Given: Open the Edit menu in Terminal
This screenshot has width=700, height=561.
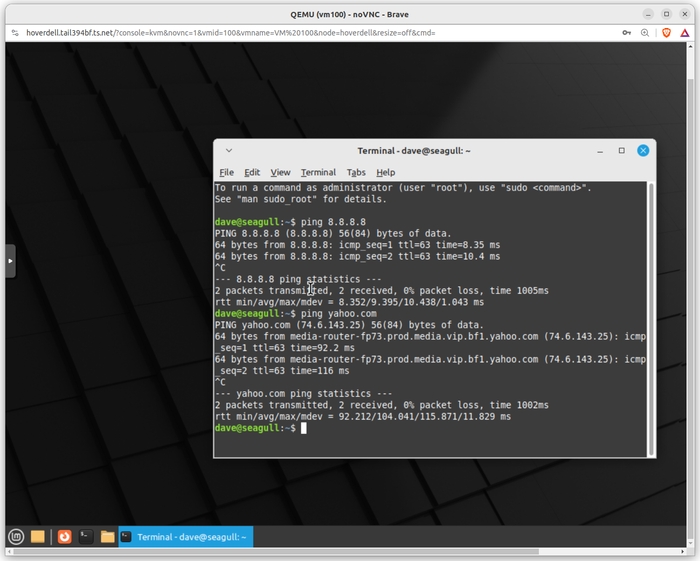Looking at the screenshot, I should [x=252, y=172].
